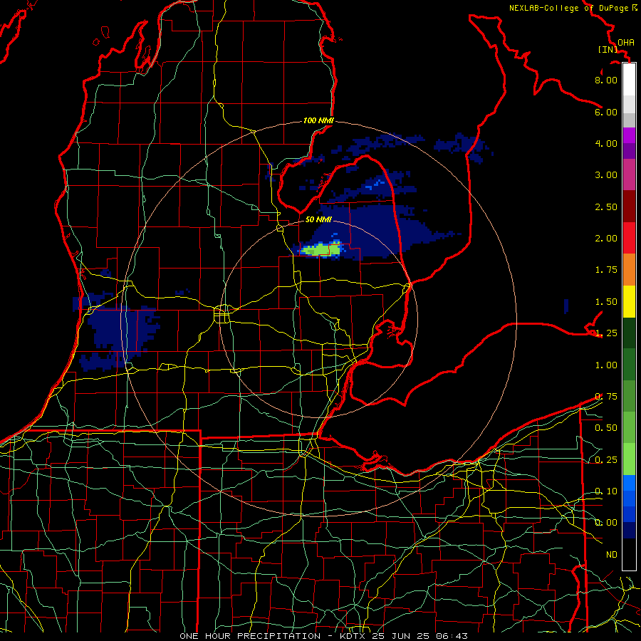Select the orange legend swatch beside 1.75
This screenshot has width=641, height=641.
[629, 270]
